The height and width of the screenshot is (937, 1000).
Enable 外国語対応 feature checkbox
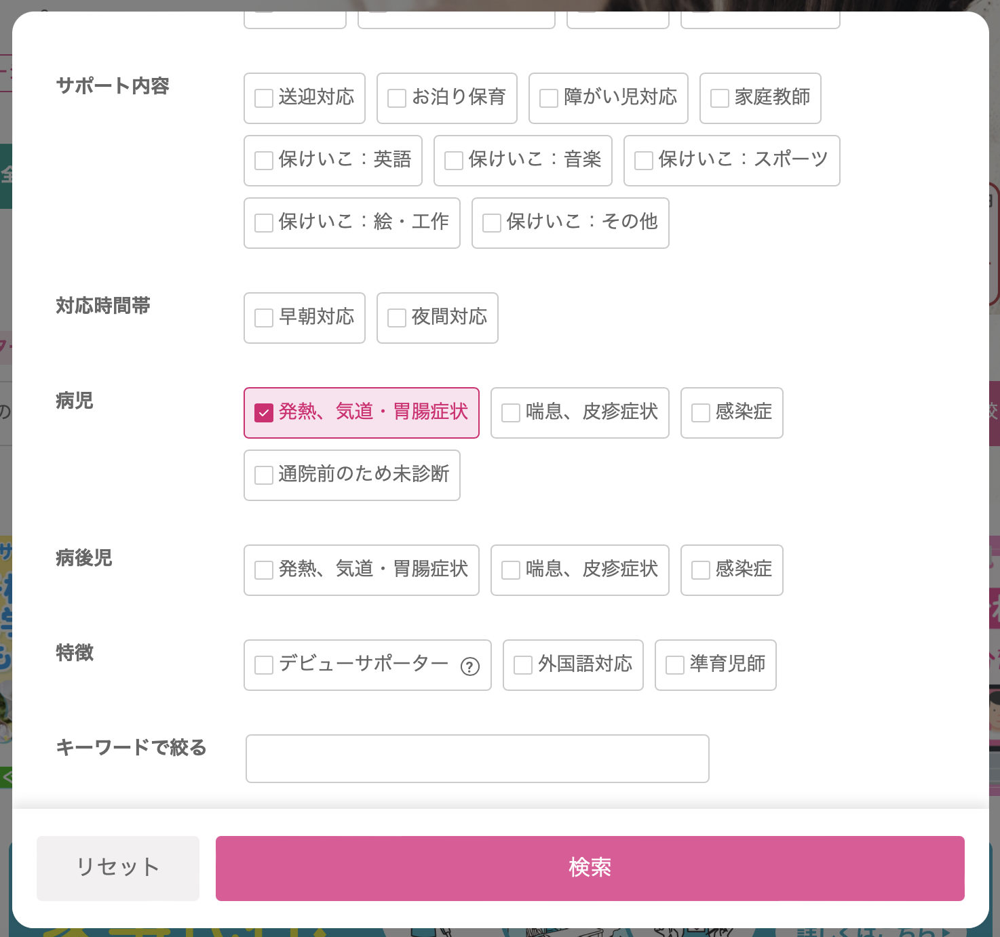(523, 665)
